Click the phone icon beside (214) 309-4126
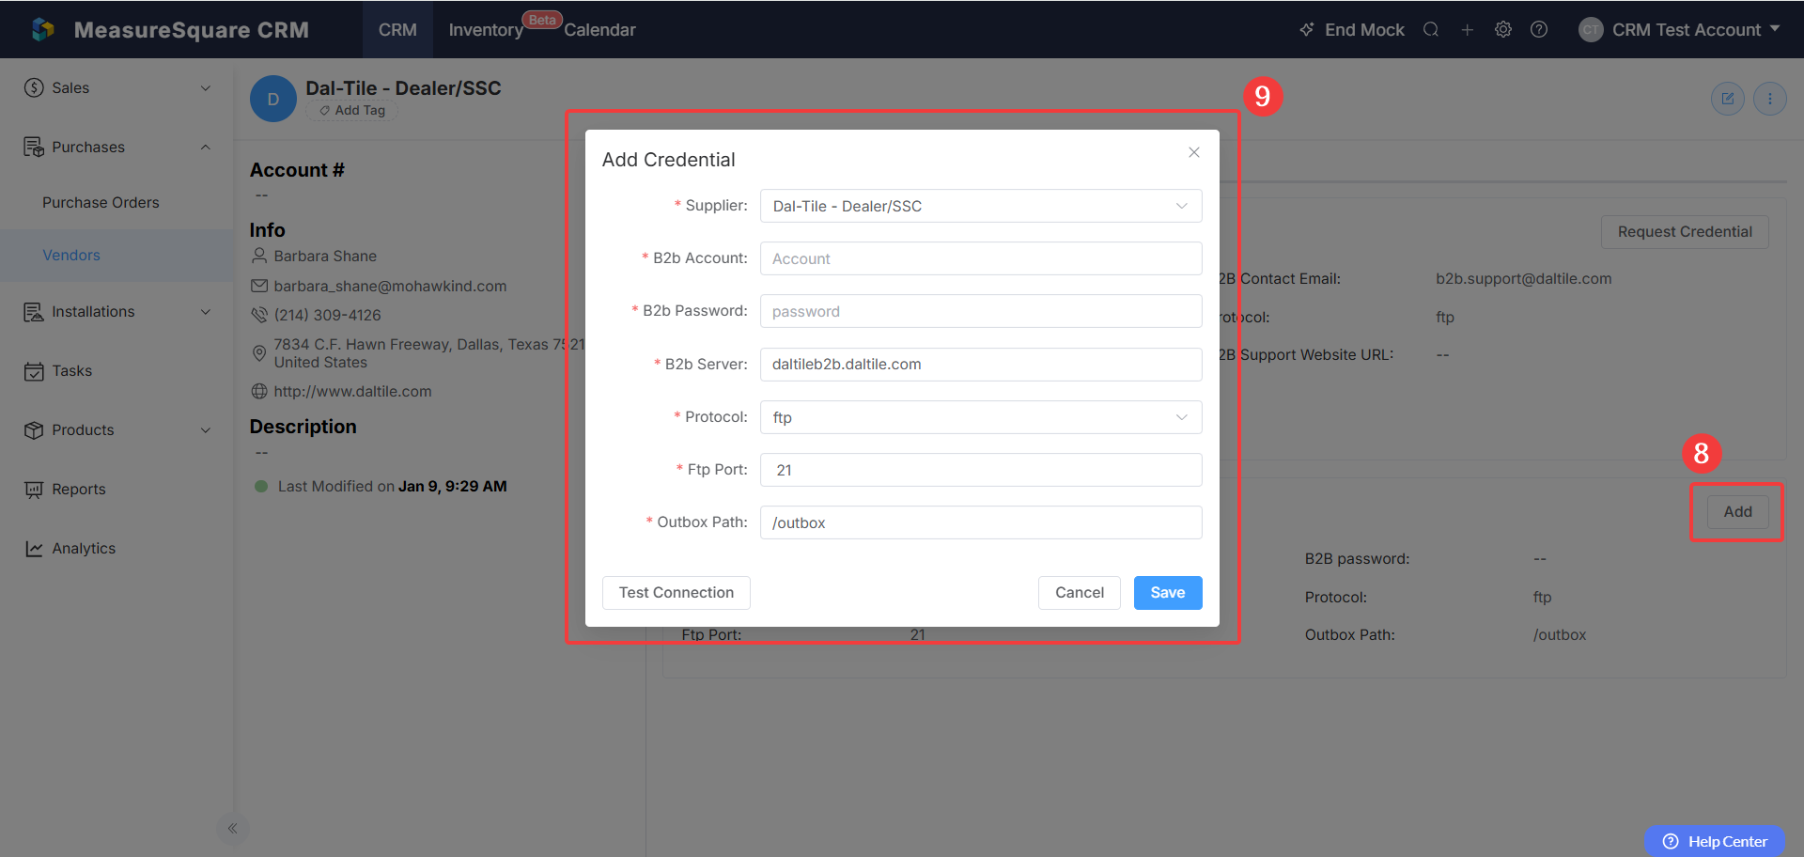The width and height of the screenshot is (1804, 857). [259, 315]
